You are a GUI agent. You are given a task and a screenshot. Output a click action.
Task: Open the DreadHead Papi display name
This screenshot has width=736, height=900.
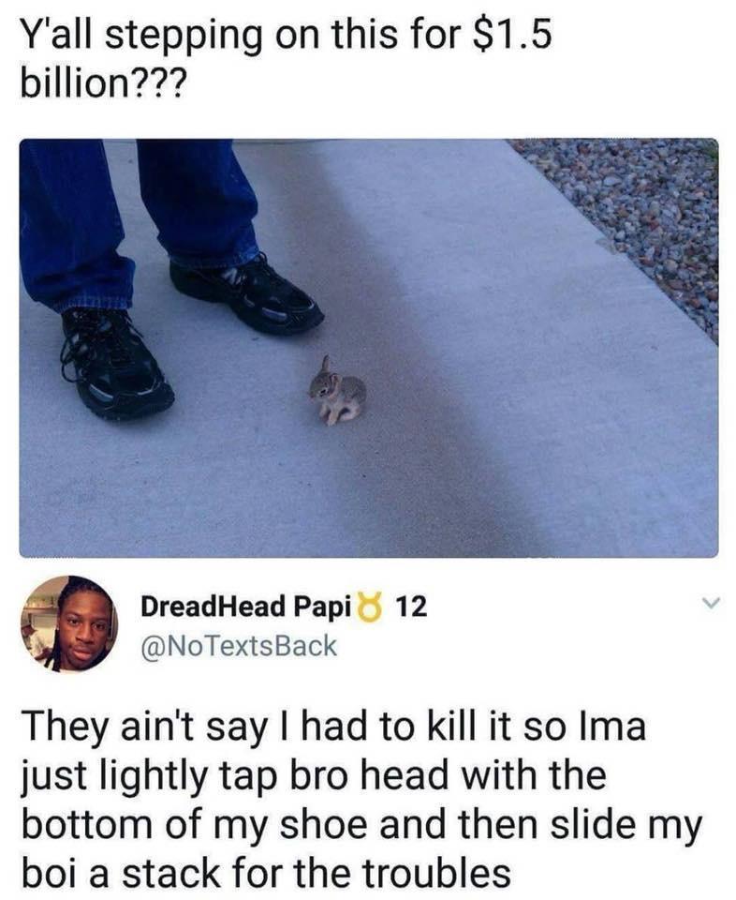click(245, 607)
